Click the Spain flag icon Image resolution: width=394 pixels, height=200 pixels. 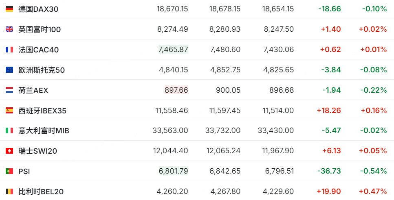point(9,111)
